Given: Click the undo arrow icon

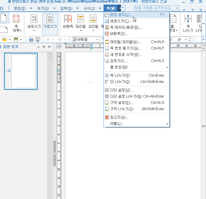Looking at the screenshot, I should 48,40.
